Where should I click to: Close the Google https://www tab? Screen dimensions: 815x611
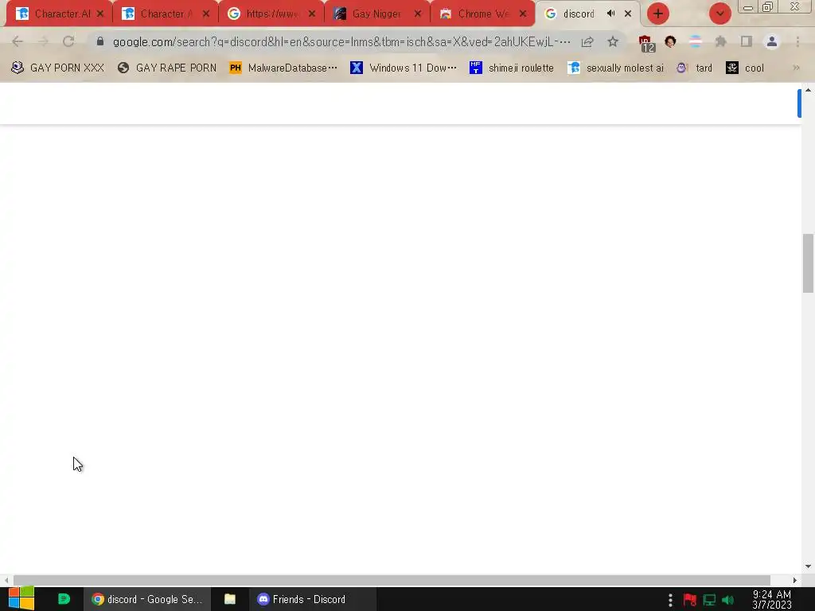click(x=312, y=14)
